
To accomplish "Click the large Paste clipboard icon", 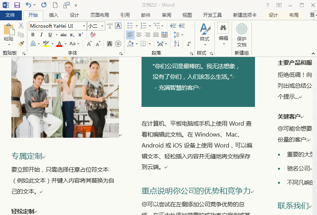I will (9, 29).
